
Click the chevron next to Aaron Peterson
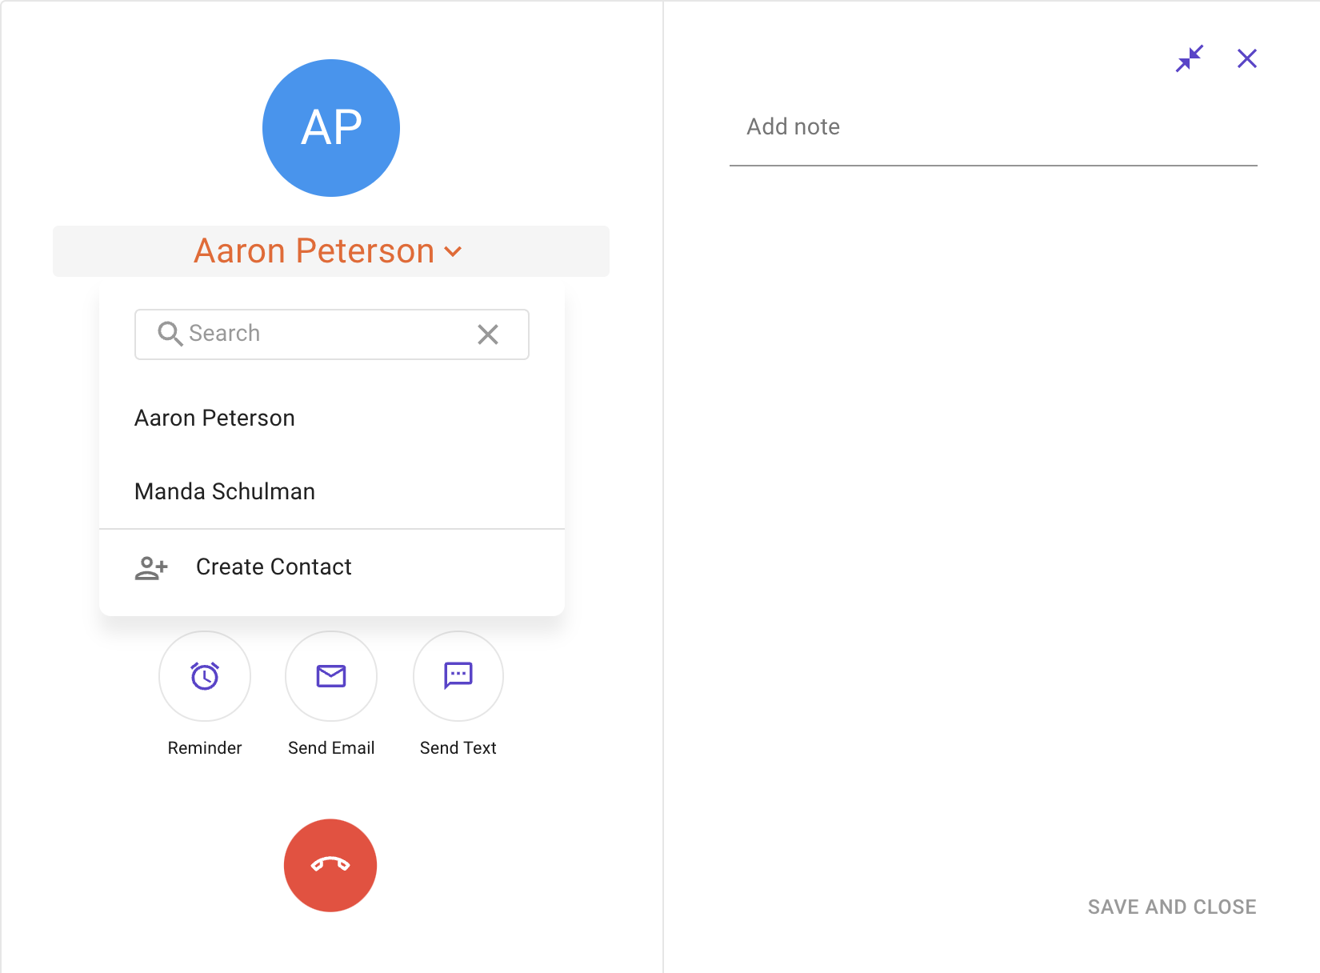click(x=453, y=252)
